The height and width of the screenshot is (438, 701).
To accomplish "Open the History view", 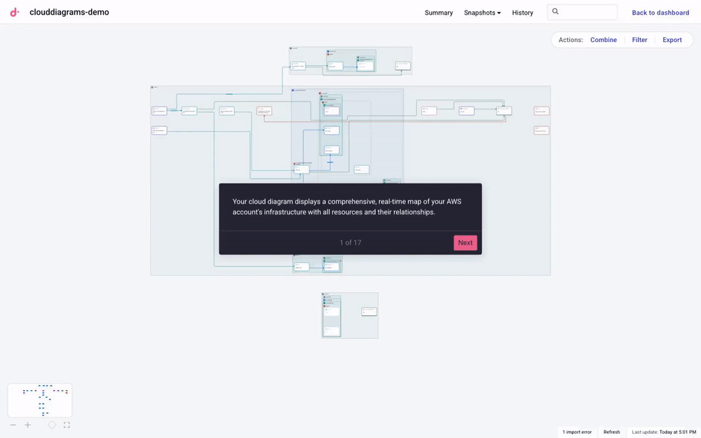I will pos(522,13).
